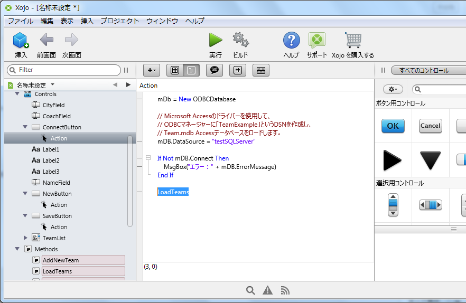The image size is (466, 303).
Task: Go to the previous screen with back arrow
Action: [x=46, y=40]
